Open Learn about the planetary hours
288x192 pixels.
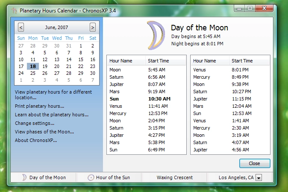[52, 115]
